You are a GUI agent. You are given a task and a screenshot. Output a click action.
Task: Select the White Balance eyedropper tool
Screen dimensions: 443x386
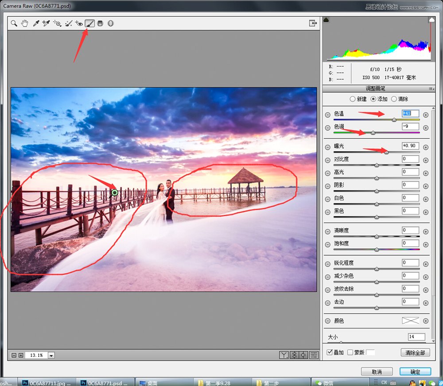(x=35, y=23)
